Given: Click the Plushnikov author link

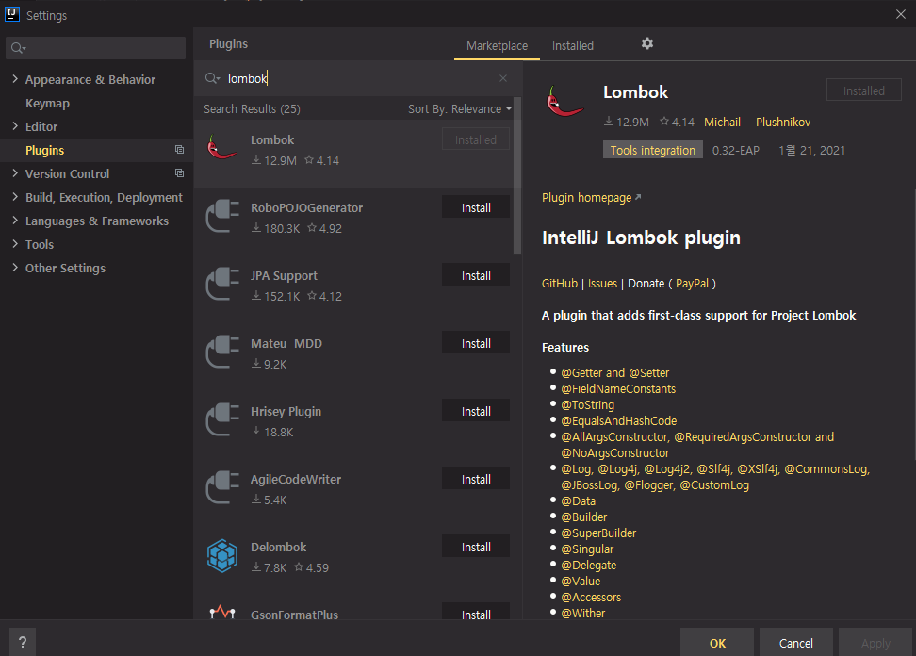Looking at the screenshot, I should click(783, 123).
